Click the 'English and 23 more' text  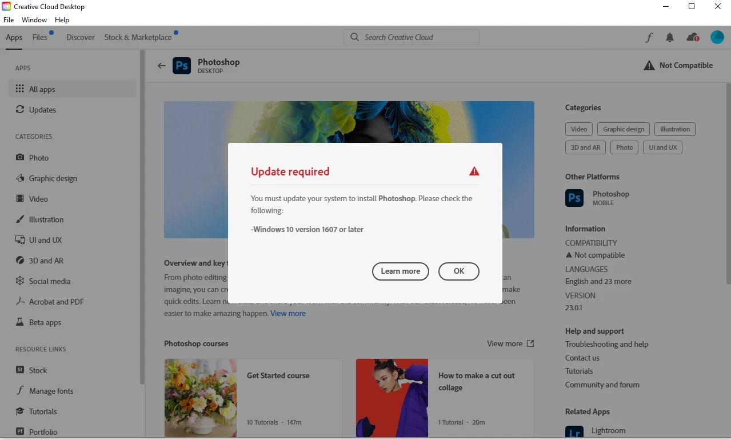tap(598, 281)
